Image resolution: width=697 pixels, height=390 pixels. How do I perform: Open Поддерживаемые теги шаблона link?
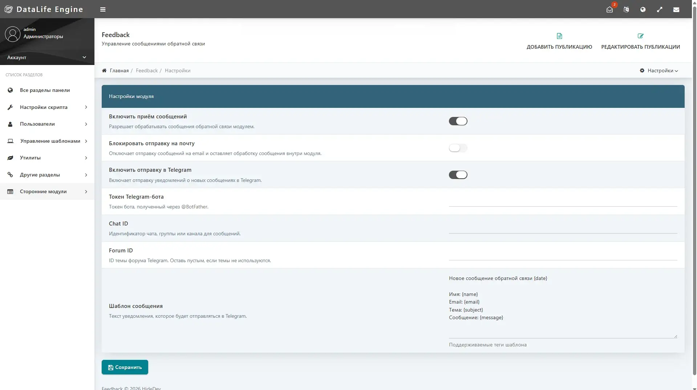(488, 345)
